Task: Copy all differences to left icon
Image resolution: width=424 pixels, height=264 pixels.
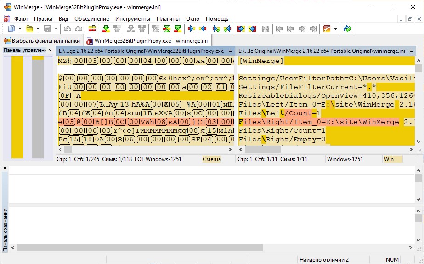Action: tap(252, 28)
